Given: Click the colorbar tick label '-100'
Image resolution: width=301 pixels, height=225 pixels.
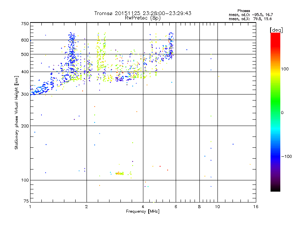Looking at the screenshot, I should (x=287, y=156).
